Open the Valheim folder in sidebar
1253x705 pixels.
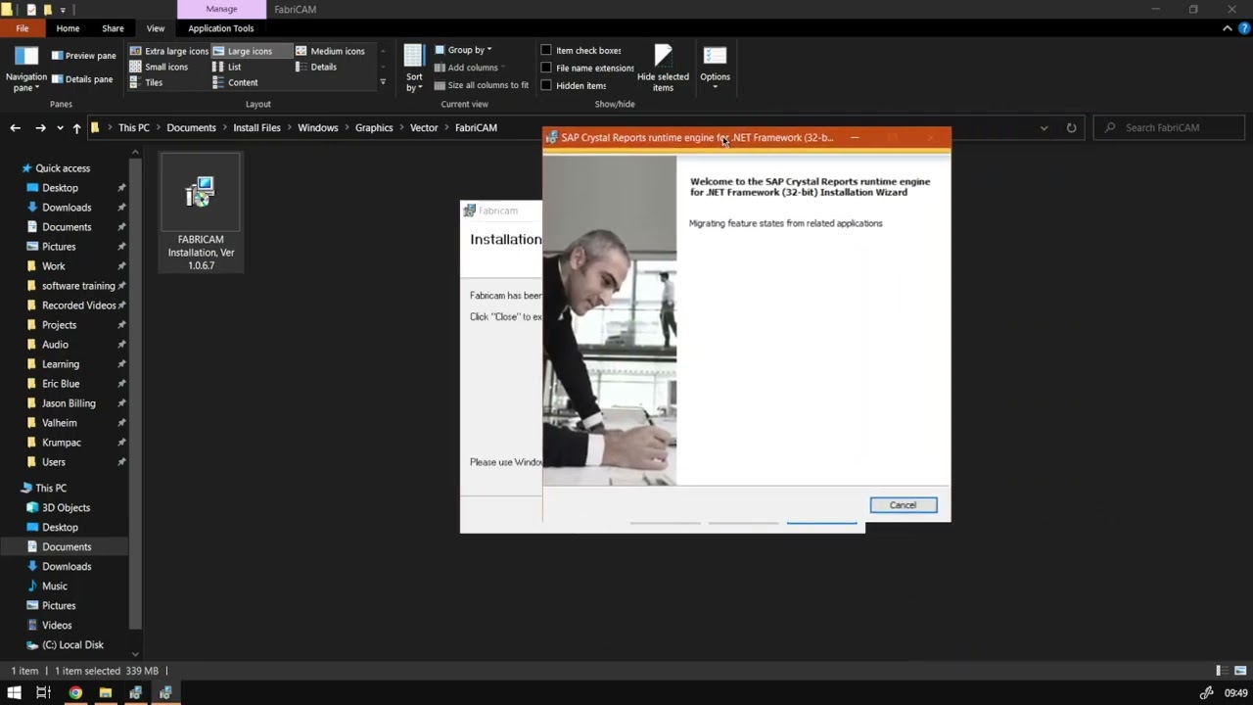pyautogui.click(x=59, y=423)
